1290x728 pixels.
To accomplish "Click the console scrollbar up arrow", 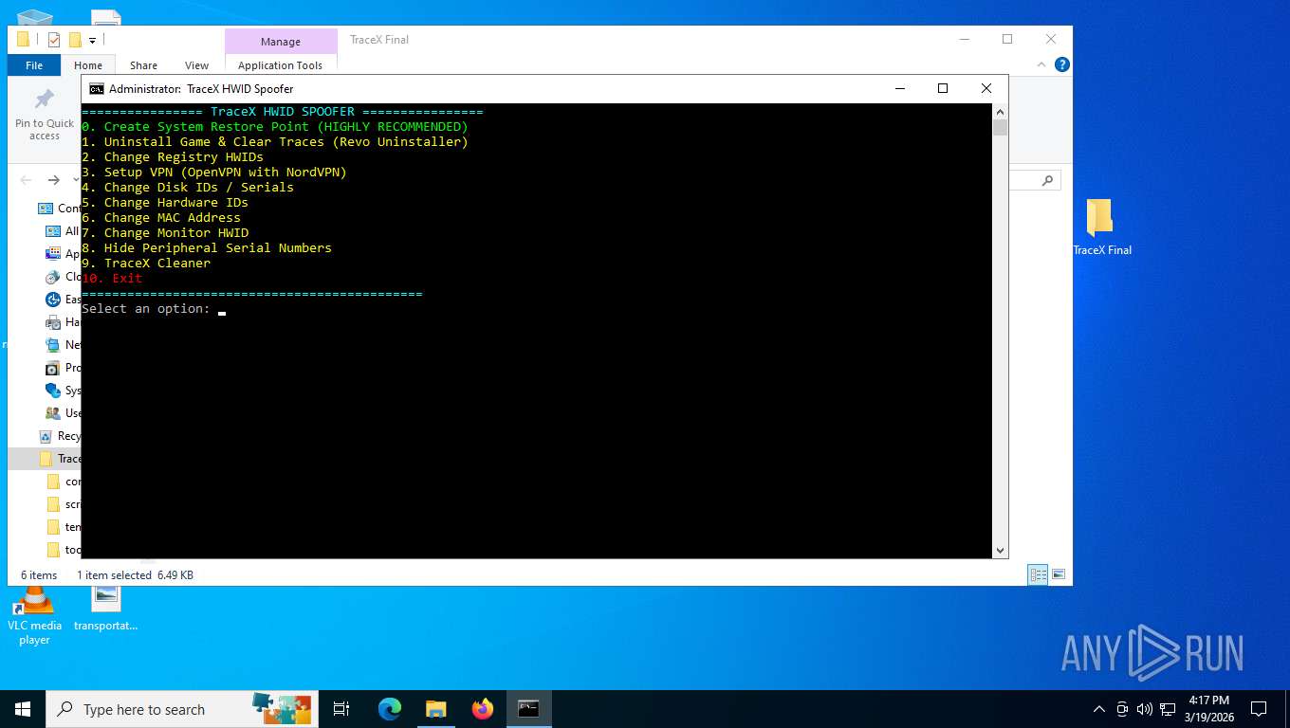I will coord(1000,112).
